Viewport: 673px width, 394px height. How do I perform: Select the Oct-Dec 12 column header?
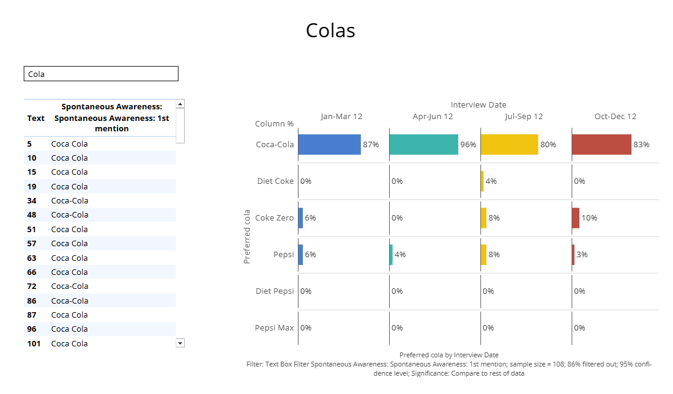click(615, 117)
